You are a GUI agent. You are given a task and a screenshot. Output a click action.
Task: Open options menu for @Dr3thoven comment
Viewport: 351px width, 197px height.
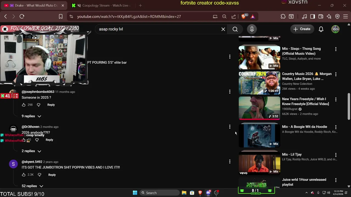tap(230, 127)
